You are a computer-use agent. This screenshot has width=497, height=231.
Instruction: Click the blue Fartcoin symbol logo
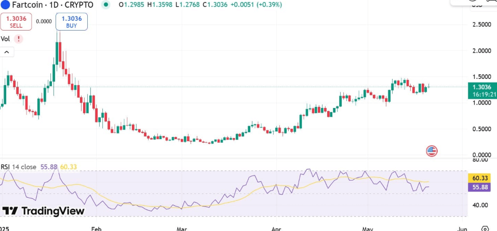point(5,5)
